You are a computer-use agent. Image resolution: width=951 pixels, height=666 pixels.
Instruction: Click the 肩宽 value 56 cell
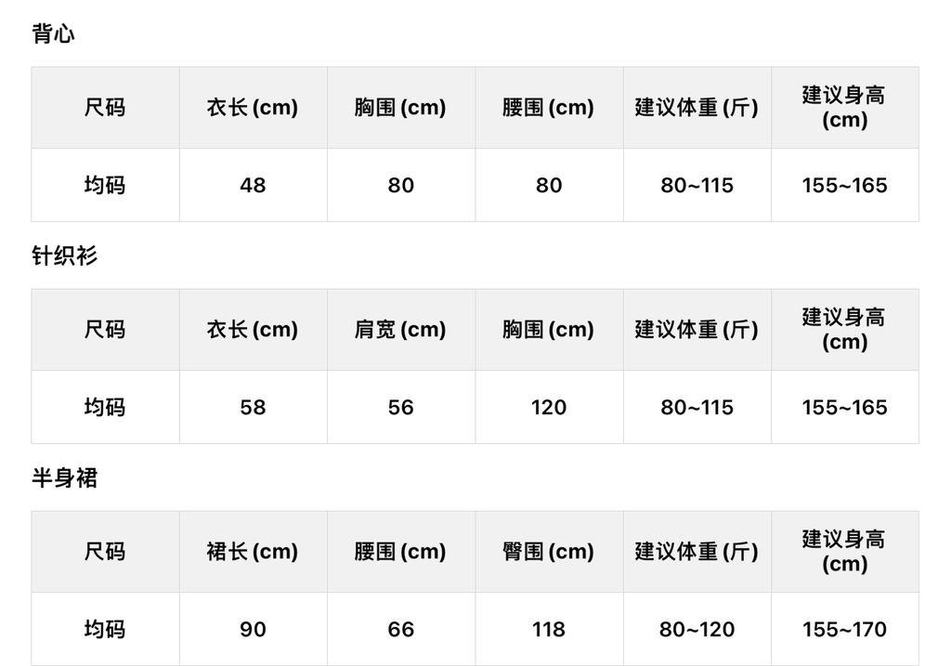(400, 407)
